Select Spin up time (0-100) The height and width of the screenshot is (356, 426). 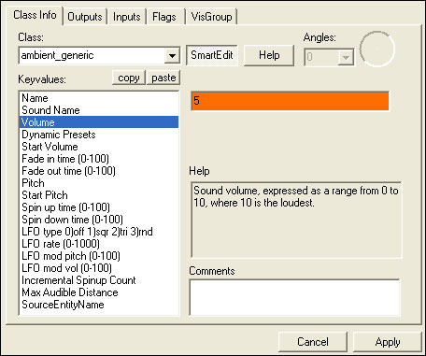pos(99,207)
